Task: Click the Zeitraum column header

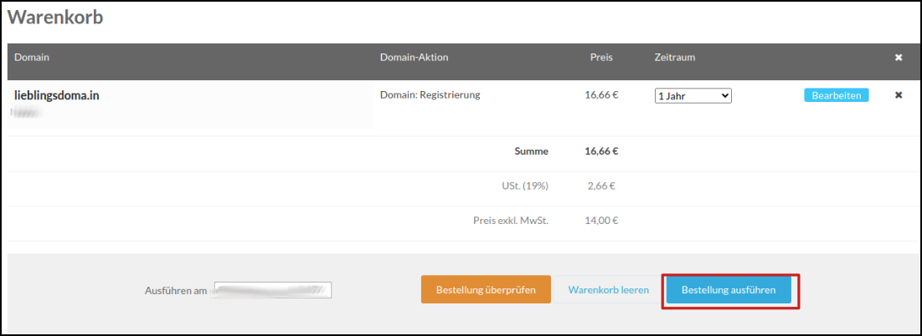Action: (x=675, y=58)
